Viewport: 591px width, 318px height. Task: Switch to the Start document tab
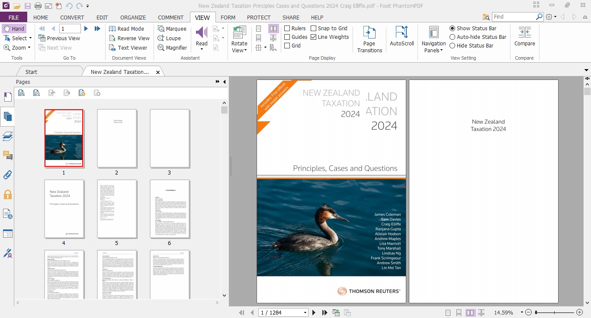(x=31, y=72)
